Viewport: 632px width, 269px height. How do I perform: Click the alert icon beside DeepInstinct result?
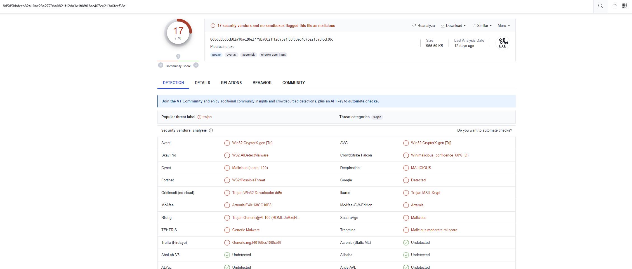[406, 168]
